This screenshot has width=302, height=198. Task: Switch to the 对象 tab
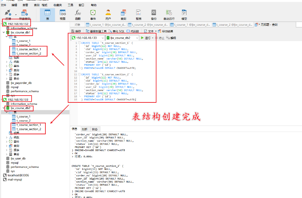click(77, 25)
